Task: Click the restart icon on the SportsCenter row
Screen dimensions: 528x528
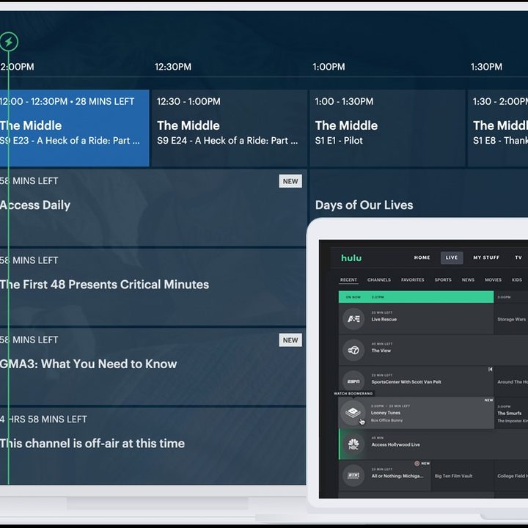Action: pos(491,370)
